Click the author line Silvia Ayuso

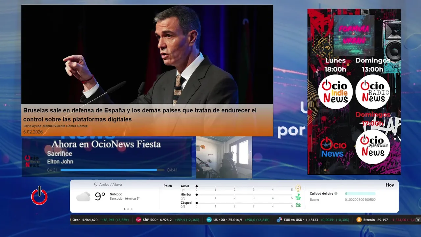click(55, 126)
